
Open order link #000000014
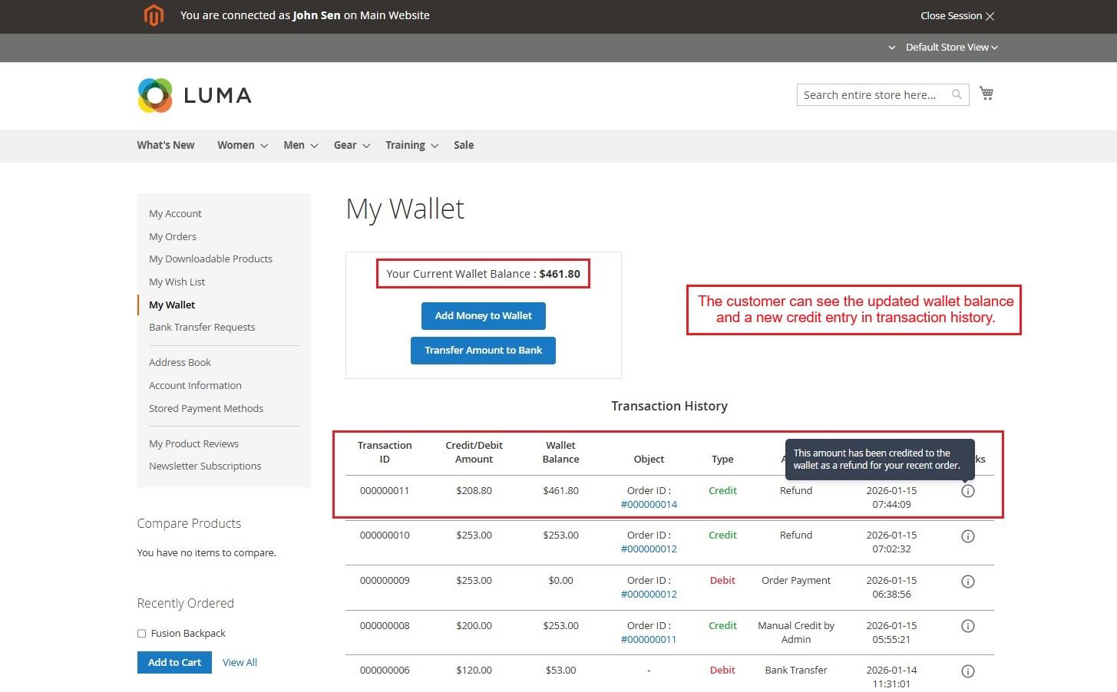(649, 504)
